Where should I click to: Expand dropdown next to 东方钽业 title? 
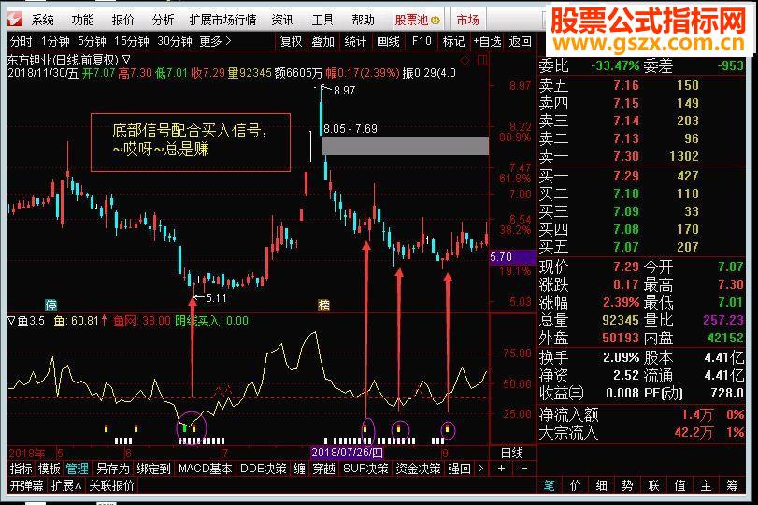coord(126,61)
